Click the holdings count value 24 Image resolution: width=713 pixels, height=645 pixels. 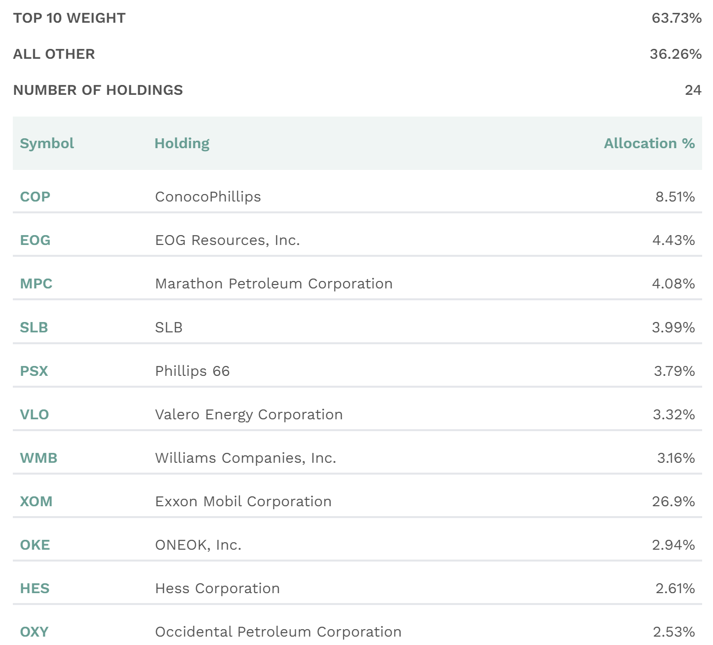click(693, 90)
